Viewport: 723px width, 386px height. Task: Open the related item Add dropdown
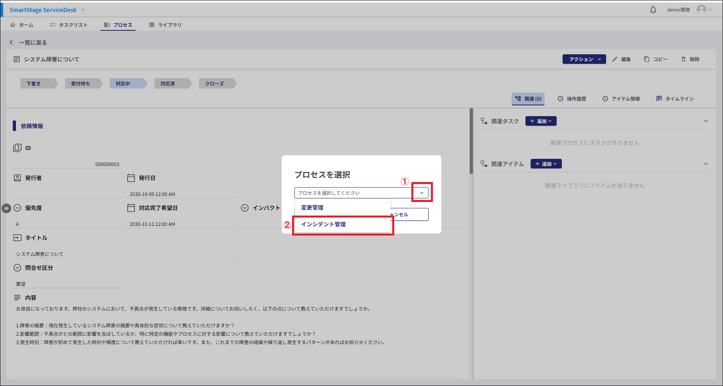(x=546, y=164)
